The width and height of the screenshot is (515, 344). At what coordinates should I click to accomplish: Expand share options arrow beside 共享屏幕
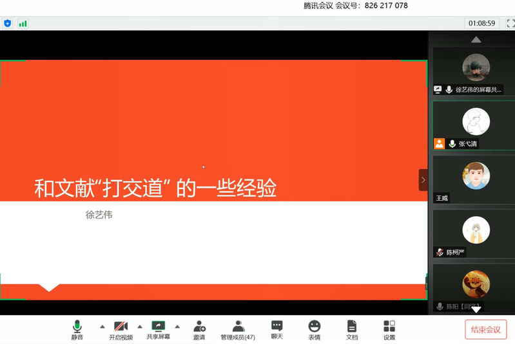pyautogui.click(x=177, y=327)
